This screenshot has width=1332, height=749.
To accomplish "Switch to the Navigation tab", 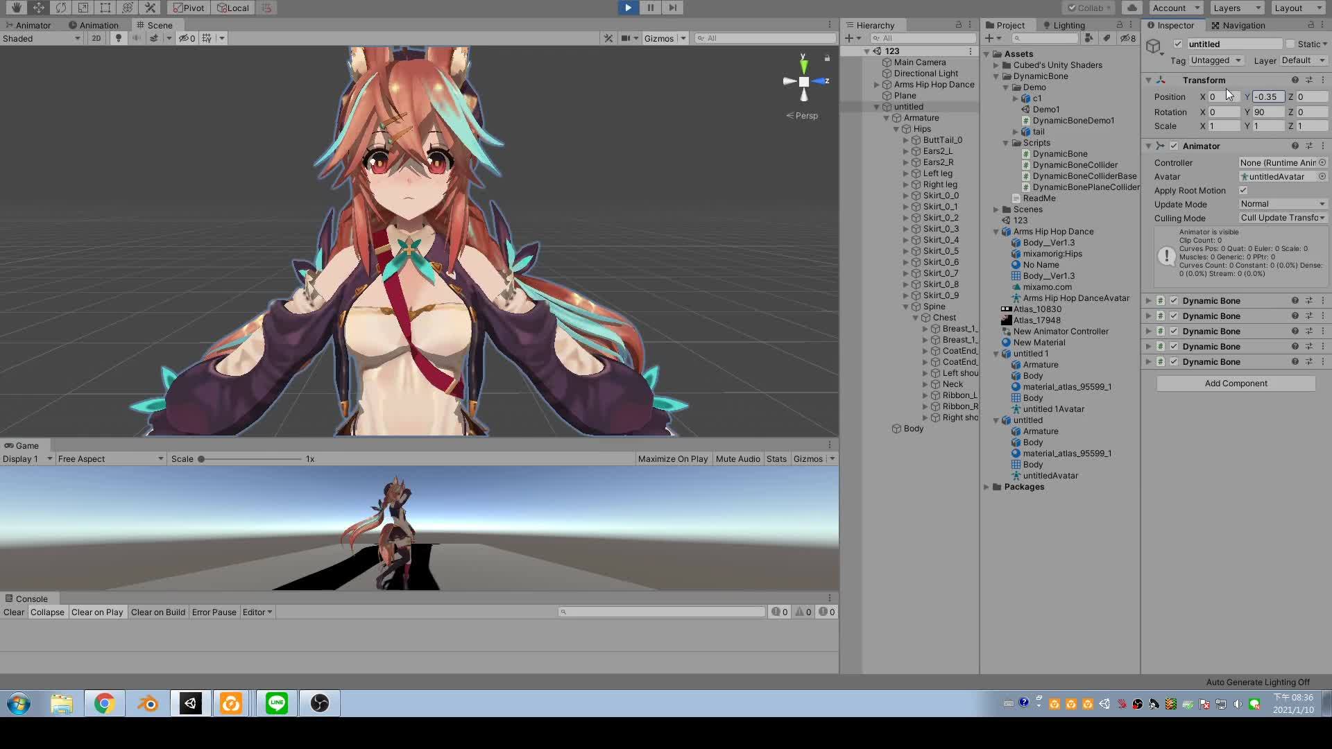I will pos(1238,25).
